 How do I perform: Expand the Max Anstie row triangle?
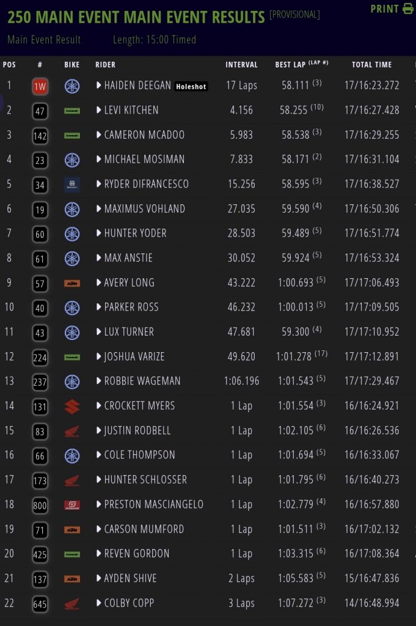tap(98, 258)
